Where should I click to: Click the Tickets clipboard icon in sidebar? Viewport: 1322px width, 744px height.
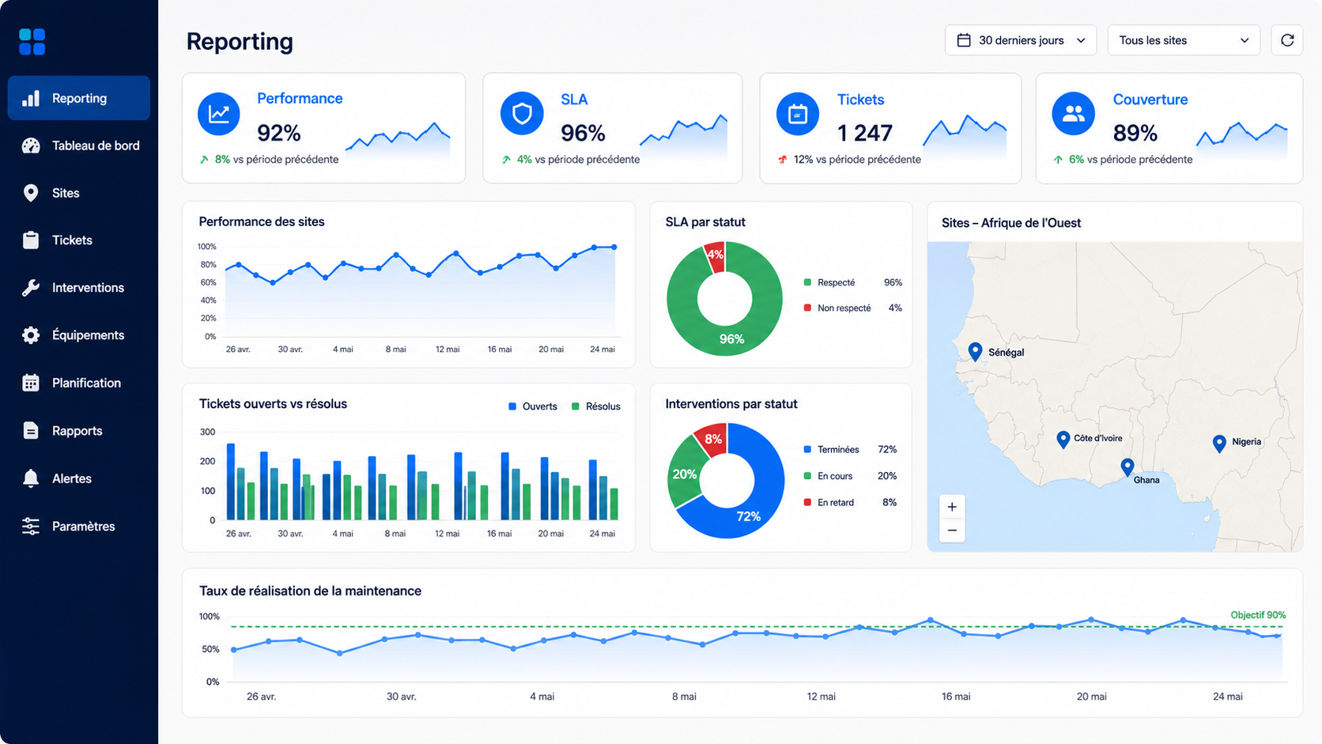31,240
